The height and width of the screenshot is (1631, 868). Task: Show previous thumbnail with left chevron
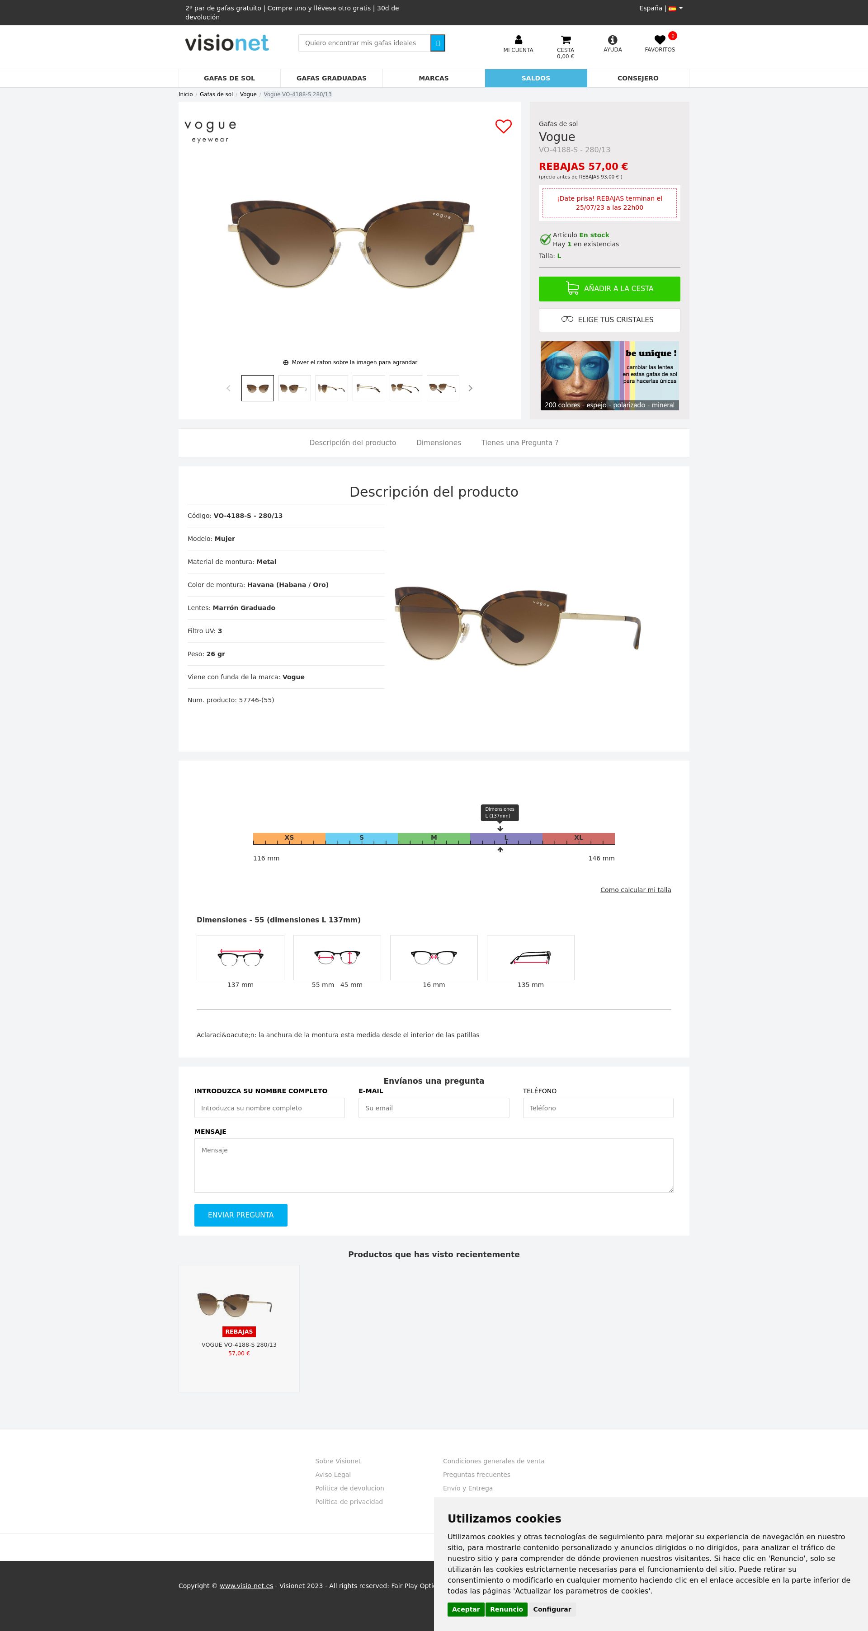pos(228,388)
